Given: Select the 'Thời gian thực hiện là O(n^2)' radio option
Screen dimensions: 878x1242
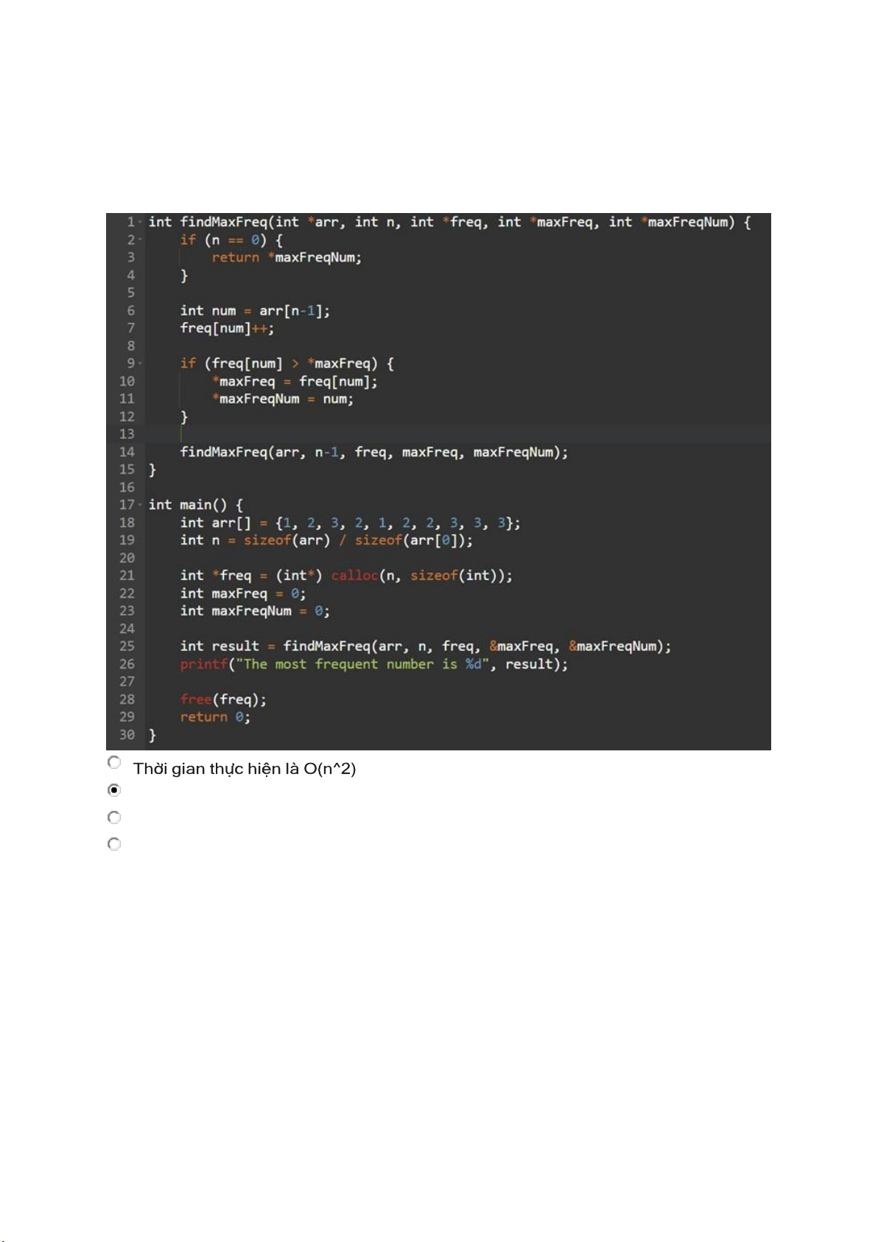Looking at the screenshot, I should point(114,762).
